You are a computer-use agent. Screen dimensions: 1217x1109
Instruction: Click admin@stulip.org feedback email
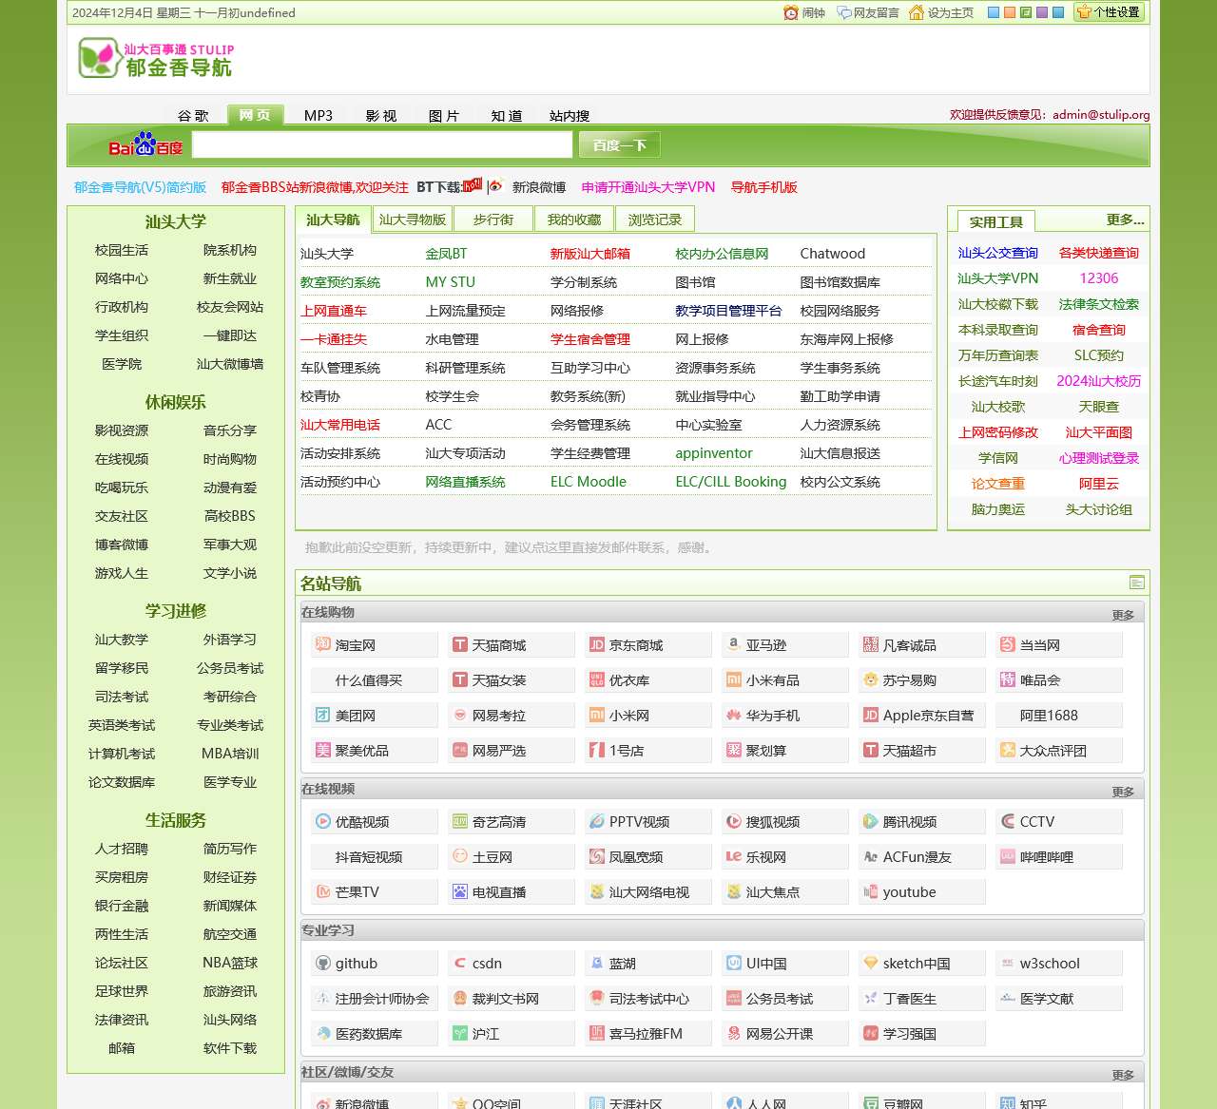pyautogui.click(x=1101, y=115)
